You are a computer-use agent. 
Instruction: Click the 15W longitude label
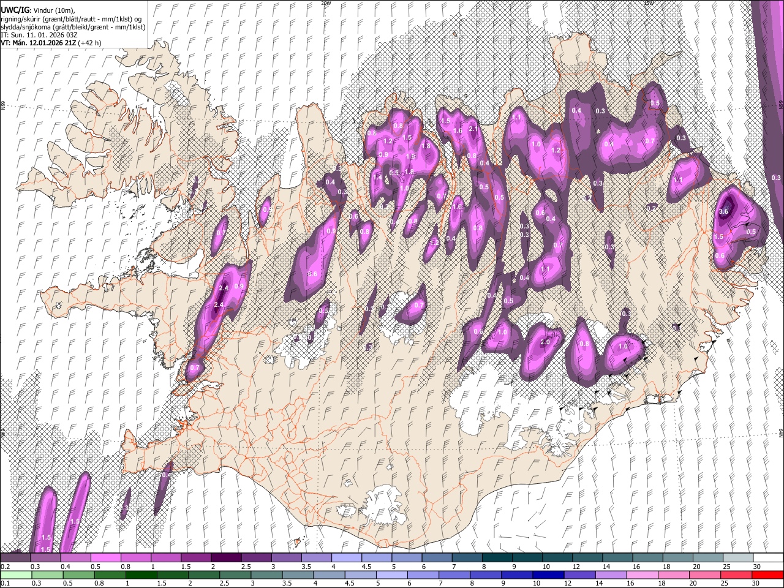(649, 3)
